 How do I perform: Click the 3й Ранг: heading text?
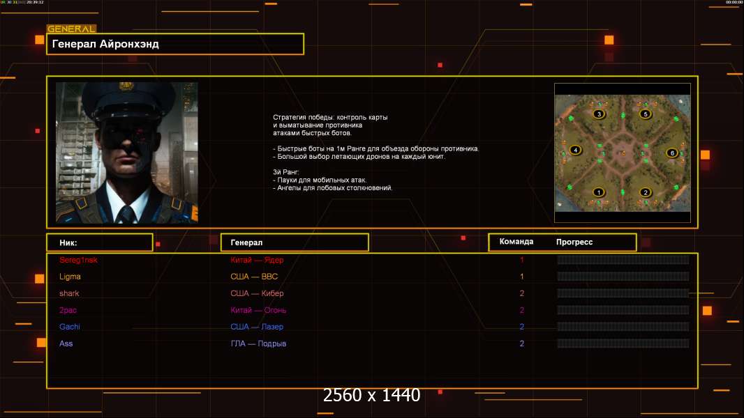285,172
